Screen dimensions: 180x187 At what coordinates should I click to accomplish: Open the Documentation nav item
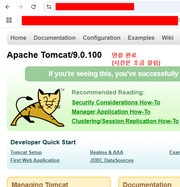(55, 38)
